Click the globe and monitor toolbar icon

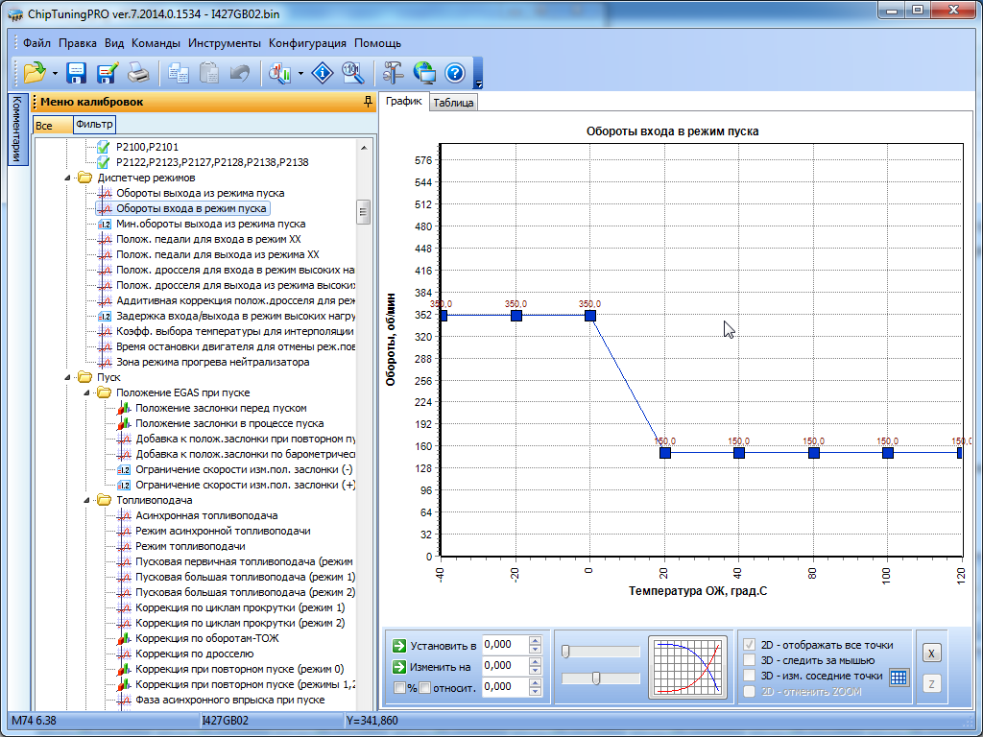pyautogui.click(x=424, y=72)
